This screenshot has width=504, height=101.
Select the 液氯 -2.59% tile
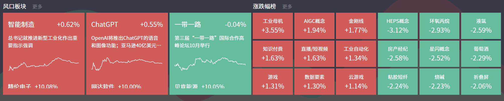click(x=481, y=26)
